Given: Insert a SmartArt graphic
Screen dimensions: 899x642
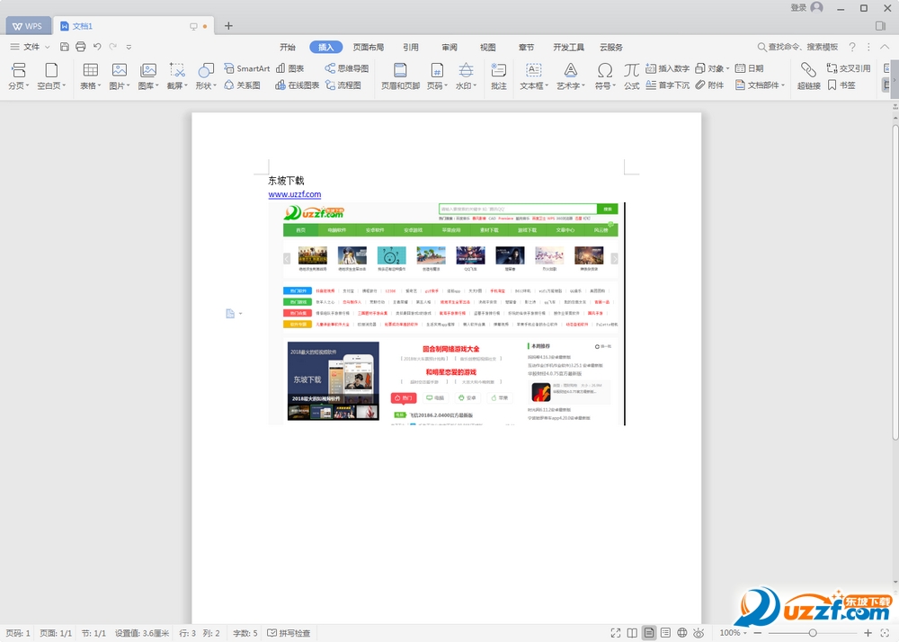Looking at the screenshot, I should click(x=246, y=68).
